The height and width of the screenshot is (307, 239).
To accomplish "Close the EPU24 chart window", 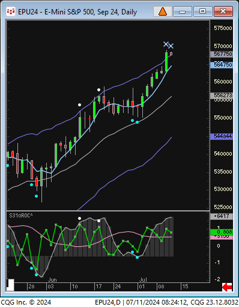I will [223, 11].
